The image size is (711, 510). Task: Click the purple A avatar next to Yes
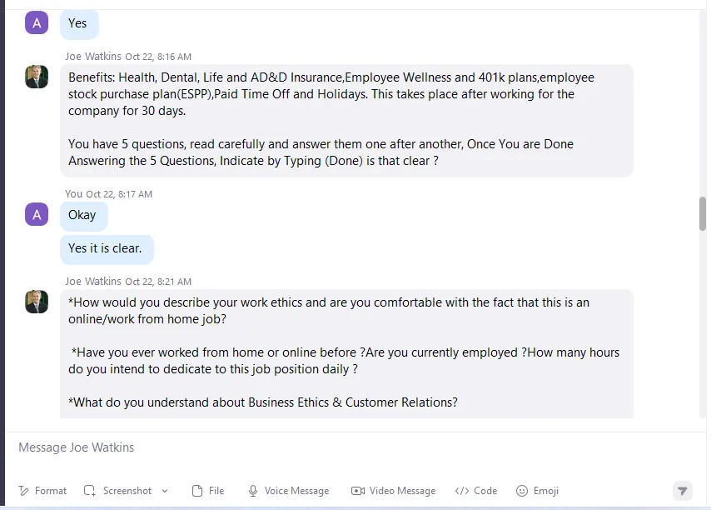[x=37, y=22]
